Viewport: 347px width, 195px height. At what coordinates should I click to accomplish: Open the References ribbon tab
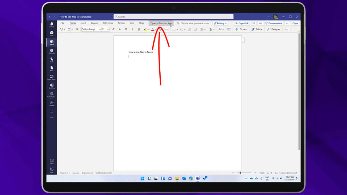click(108, 23)
